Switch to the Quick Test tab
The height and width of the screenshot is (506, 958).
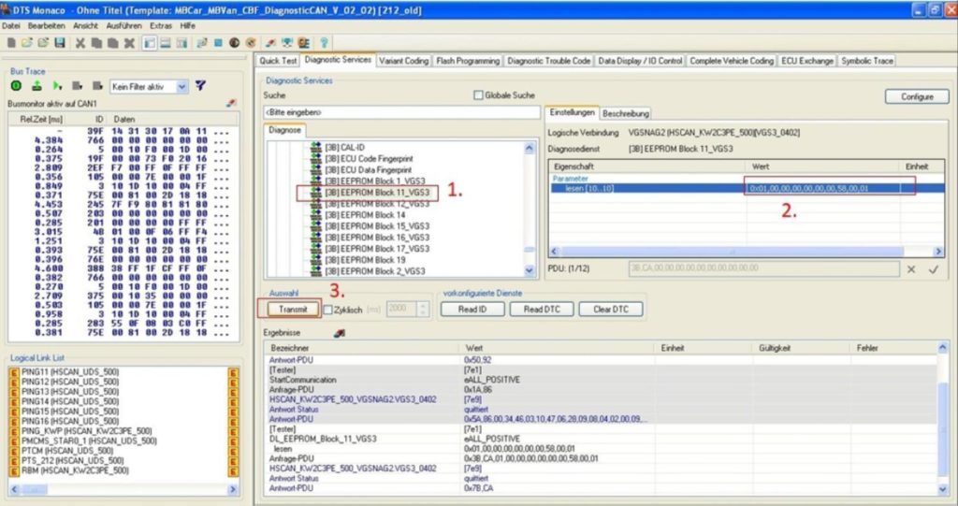(278, 61)
